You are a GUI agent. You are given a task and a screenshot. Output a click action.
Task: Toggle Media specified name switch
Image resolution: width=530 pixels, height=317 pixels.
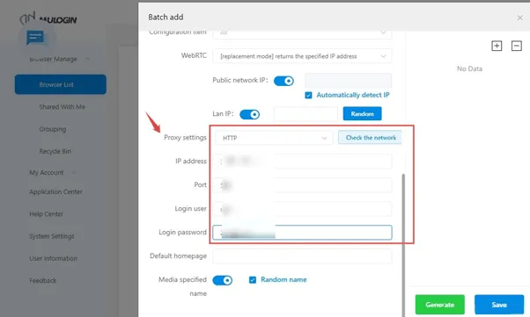223,280
